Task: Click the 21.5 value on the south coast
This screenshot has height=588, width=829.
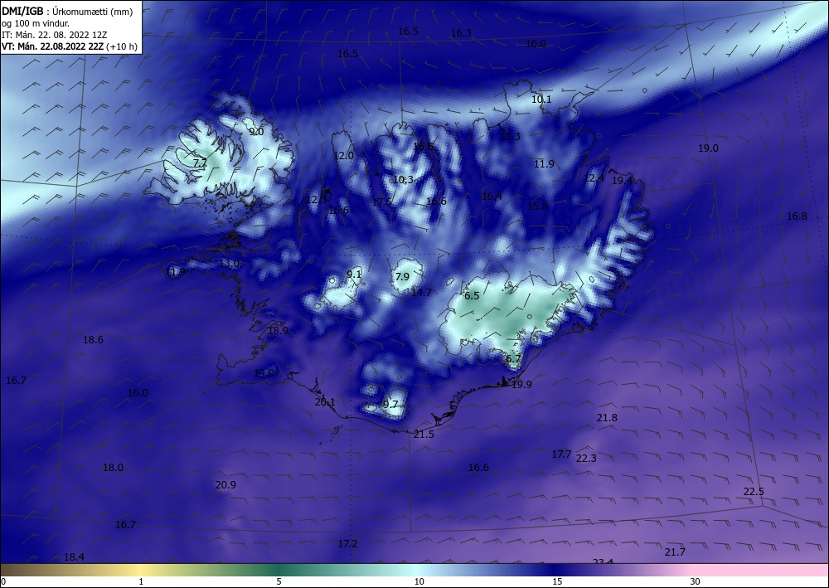Action: pyautogui.click(x=424, y=434)
